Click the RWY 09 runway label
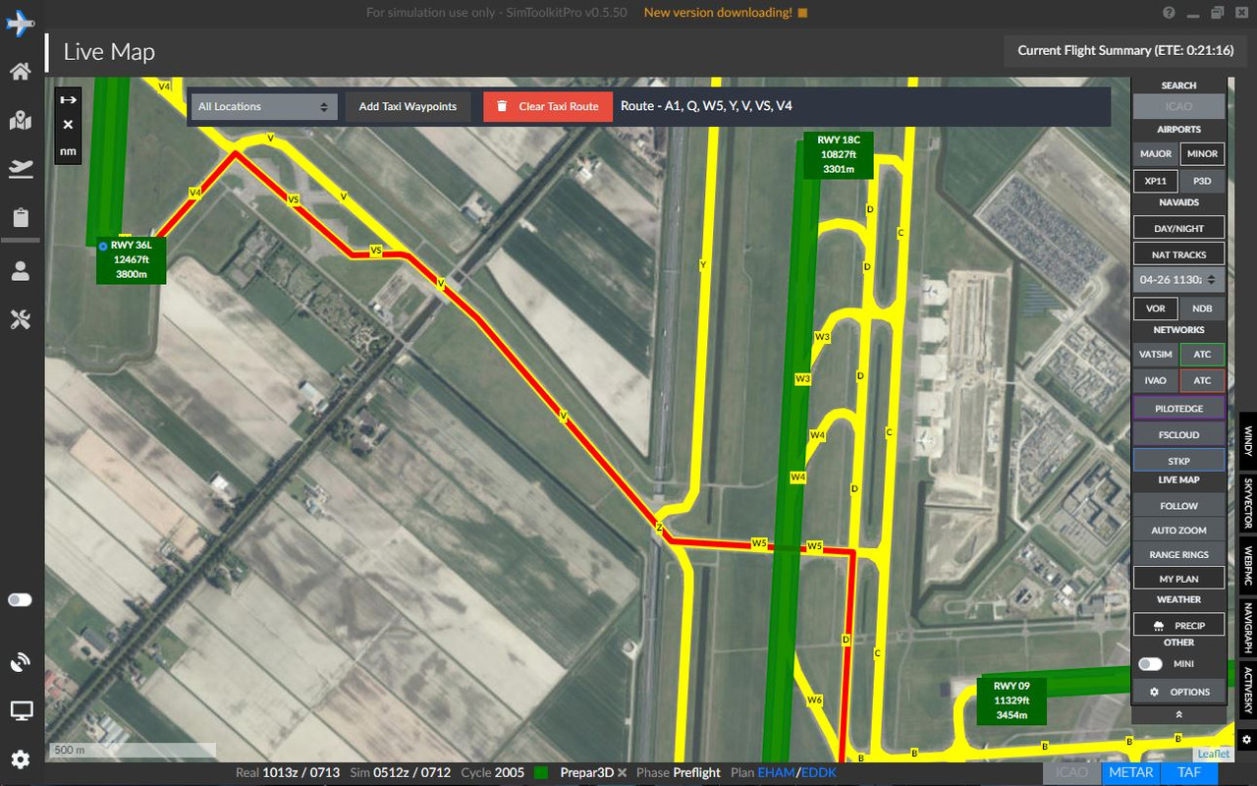1257x786 pixels. coord(1011,701)
